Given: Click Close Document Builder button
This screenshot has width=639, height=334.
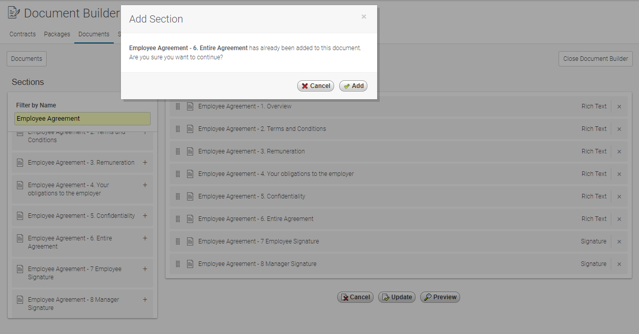Looking at the screenshot, I should (x=595, y=59).
